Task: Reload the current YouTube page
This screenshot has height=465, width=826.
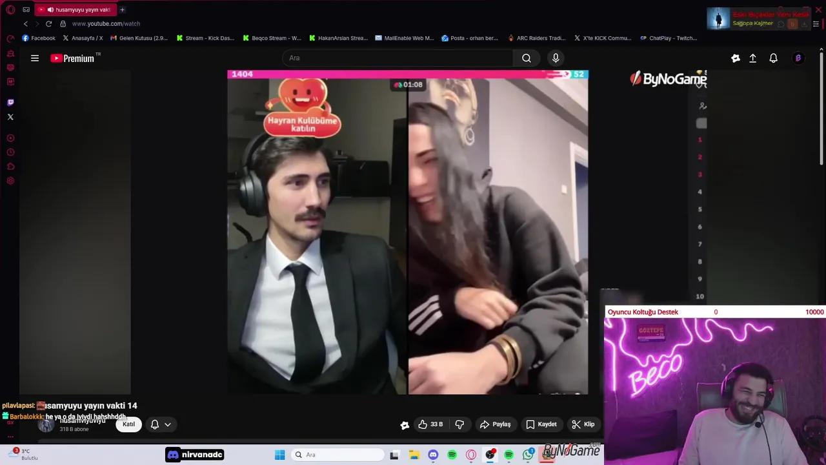Action: (48, 24)
